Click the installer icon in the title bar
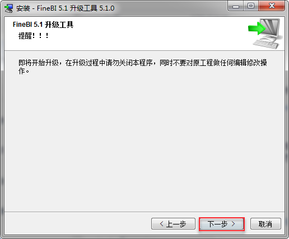 point(8,8)
